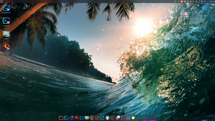
Task: Open the file manager folder in dock
Action: coord(61,118)
